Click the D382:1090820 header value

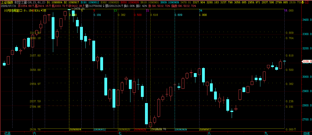110,2
